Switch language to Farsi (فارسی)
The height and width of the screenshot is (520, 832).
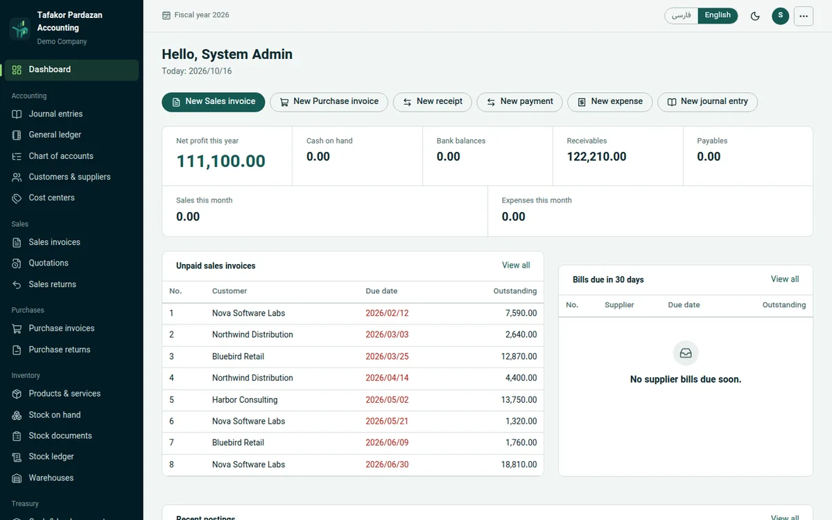click(682, 15)
